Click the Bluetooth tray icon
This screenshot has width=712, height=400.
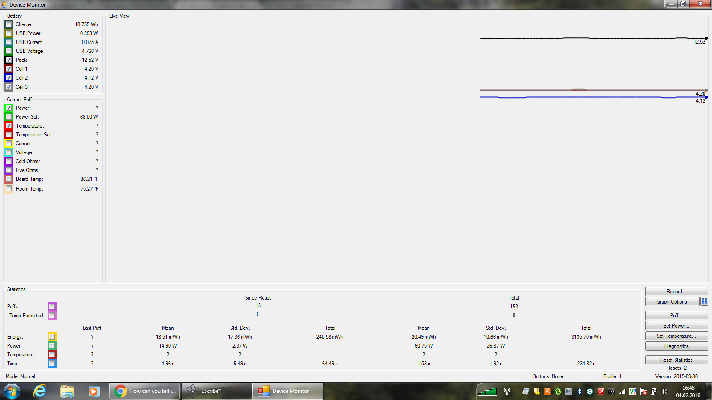[x=579, y=392]
